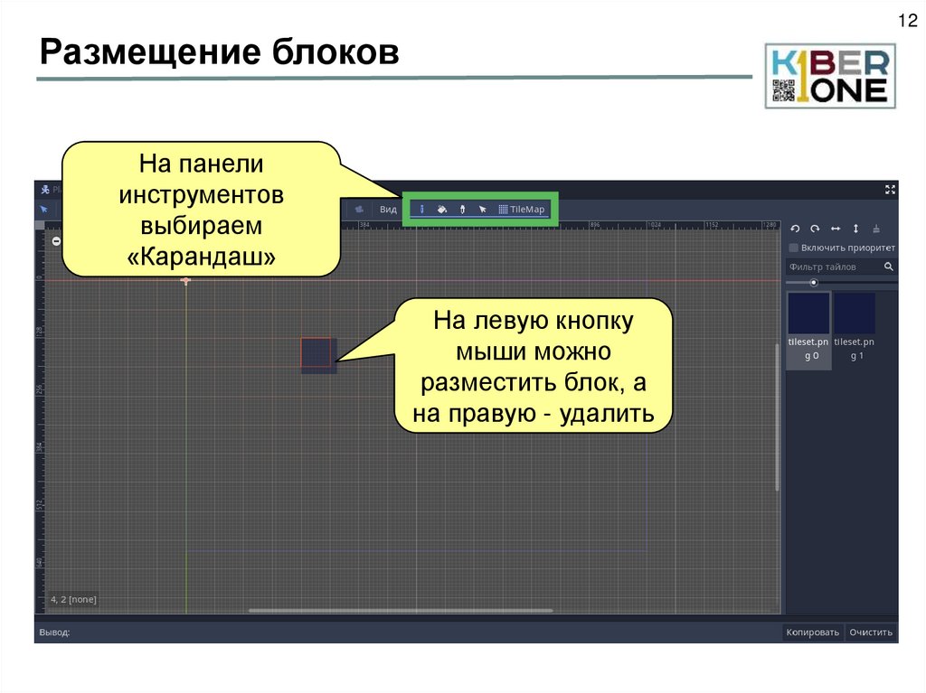Toggle horizontal tile flip
This screenshot has width=926, height=693.
(835, 229)
